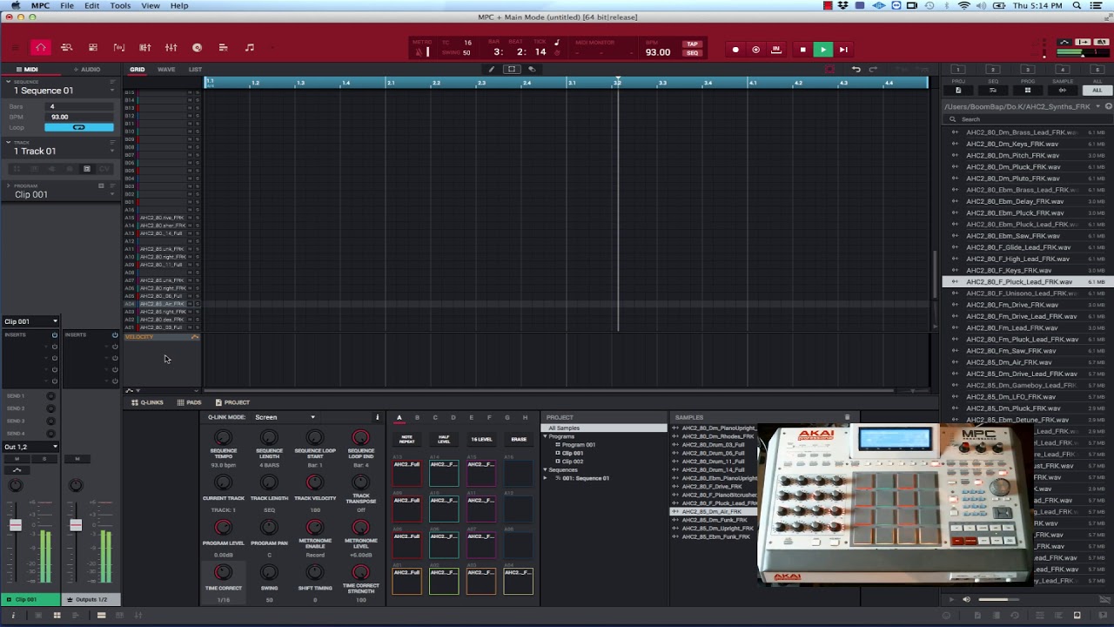The width and height of the screenshot is (1114, 627).
Task: Filter browser by SAMPLE waveform icon
Action: tap(1063, 91)
